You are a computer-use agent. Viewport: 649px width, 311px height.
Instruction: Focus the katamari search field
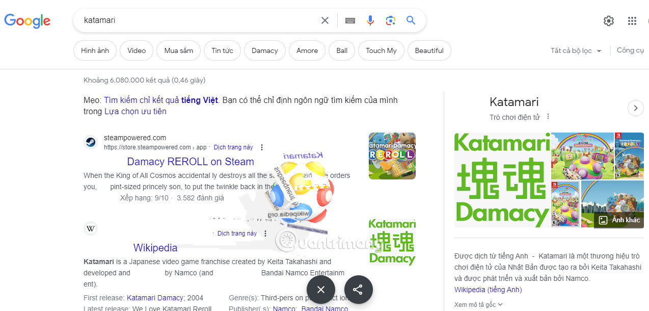199,20
